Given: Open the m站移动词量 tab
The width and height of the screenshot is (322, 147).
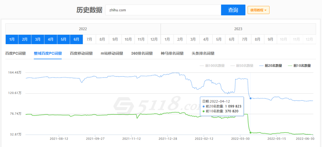Looking at the screenshot, I should [x=112, y=53].
